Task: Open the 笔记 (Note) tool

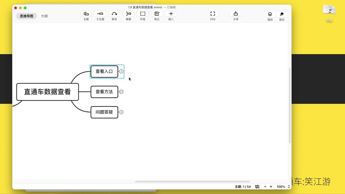Action: pyautogui.click(x=157, y=14)
